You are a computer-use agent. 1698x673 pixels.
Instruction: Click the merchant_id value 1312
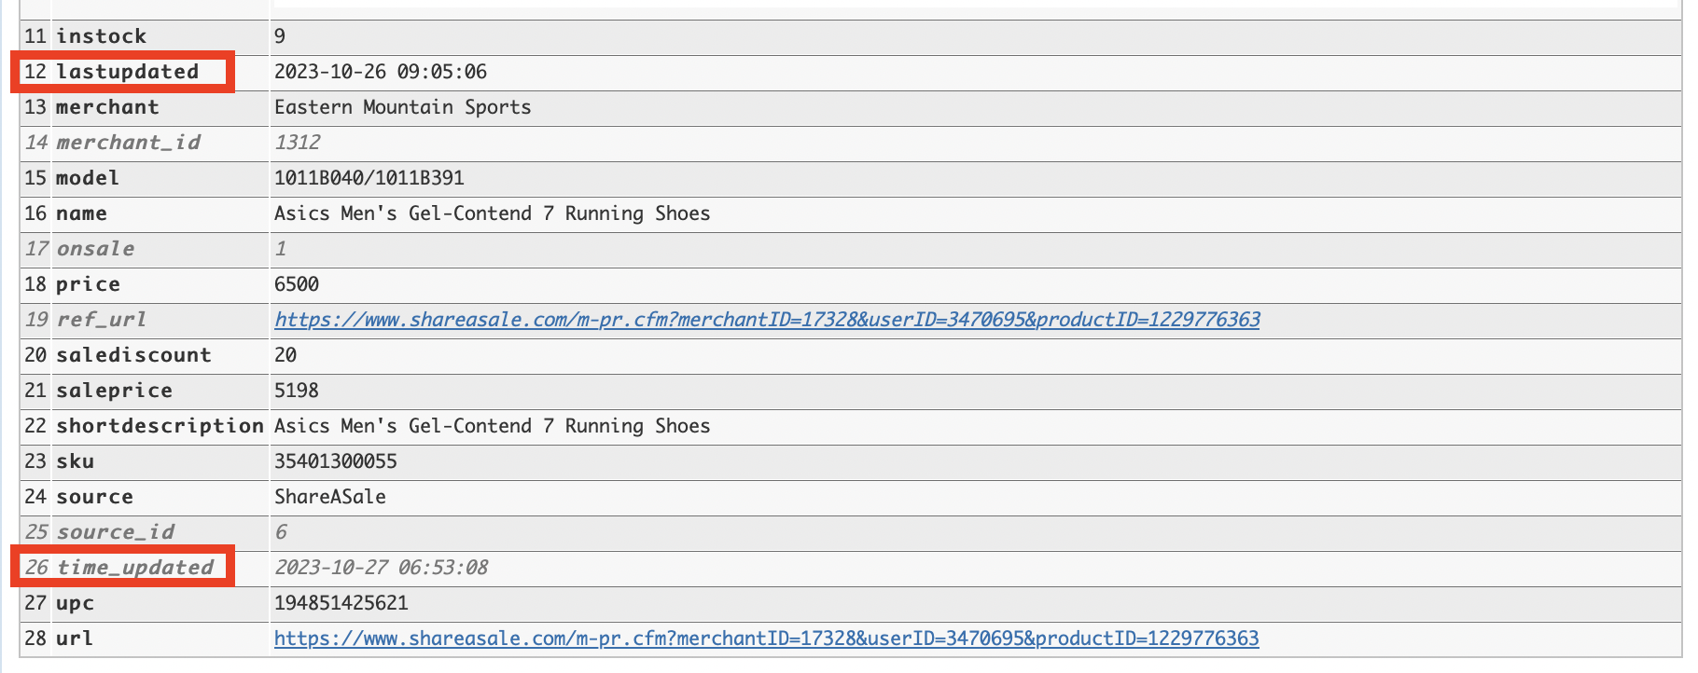297,143
